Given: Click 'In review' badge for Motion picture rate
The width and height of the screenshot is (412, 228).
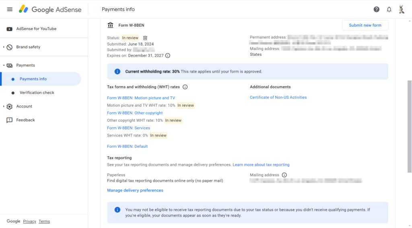Looking at the screenshot, I should (x=185, y=105).
